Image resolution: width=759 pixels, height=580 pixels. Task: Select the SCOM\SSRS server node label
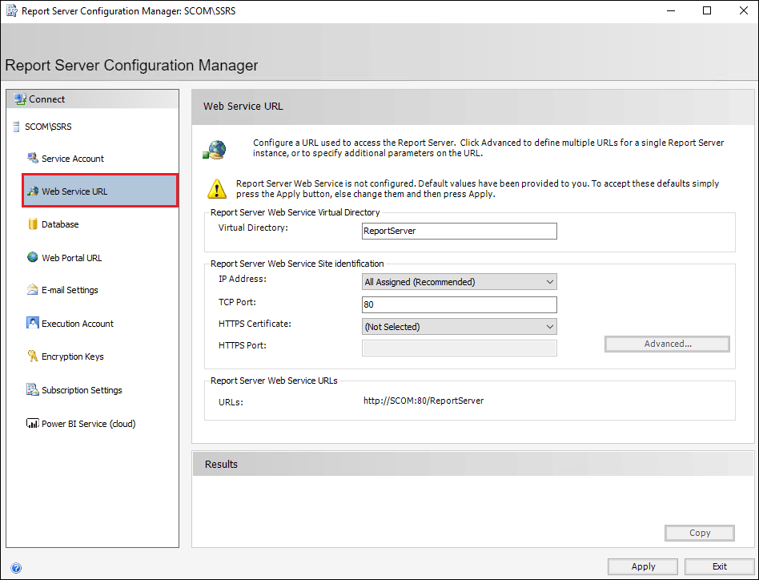(x=48, y=127)
